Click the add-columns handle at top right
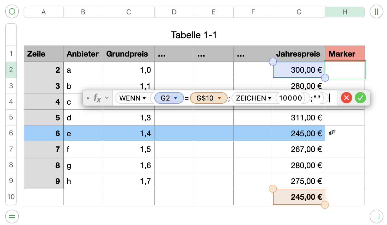Screen dimensions: 387x225 tap(376, 12)
